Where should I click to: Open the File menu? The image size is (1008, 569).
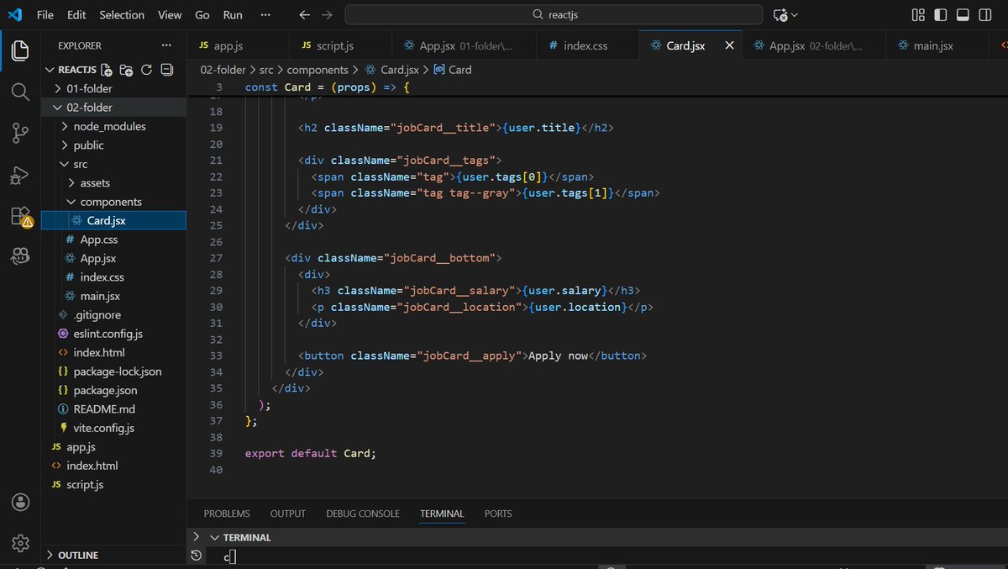45,15
